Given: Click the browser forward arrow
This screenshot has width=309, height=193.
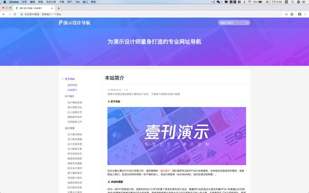Looking at the screenshot, I should [9, 14].
